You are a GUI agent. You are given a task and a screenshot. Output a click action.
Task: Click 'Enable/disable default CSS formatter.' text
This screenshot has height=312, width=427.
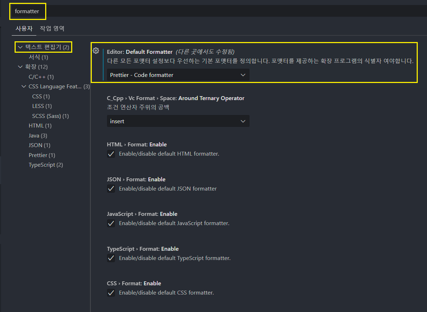coord(166,293)
